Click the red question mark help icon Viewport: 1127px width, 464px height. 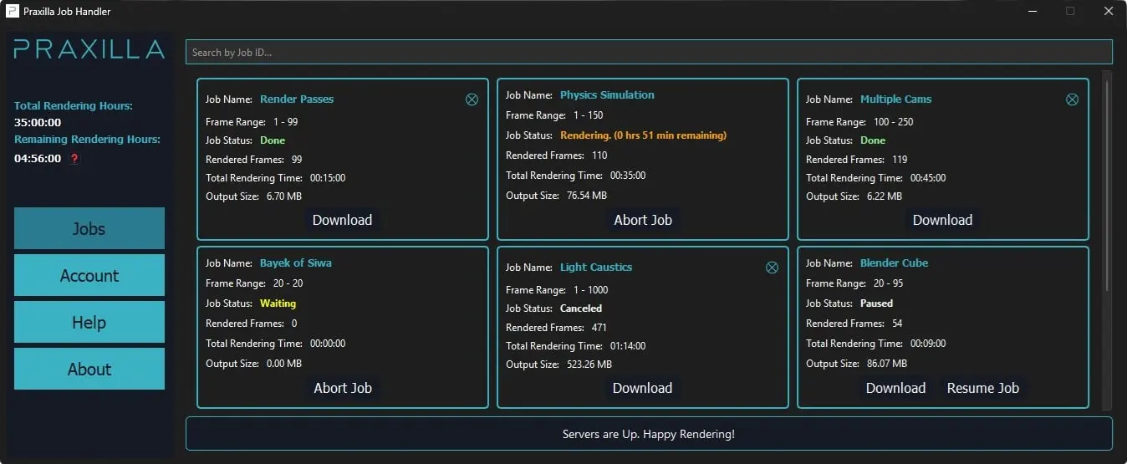click(74, 159)
